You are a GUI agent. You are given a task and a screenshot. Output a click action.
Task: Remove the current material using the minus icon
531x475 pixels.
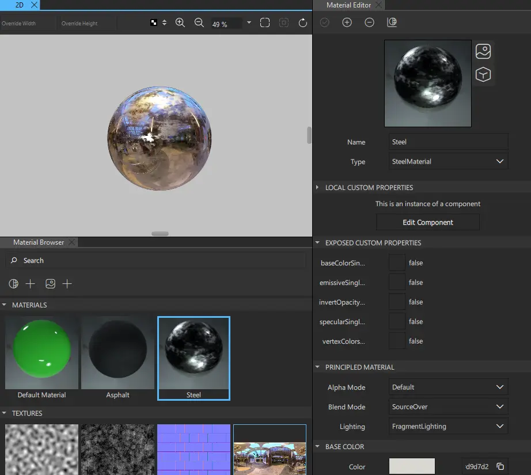(x=369, y=22)
